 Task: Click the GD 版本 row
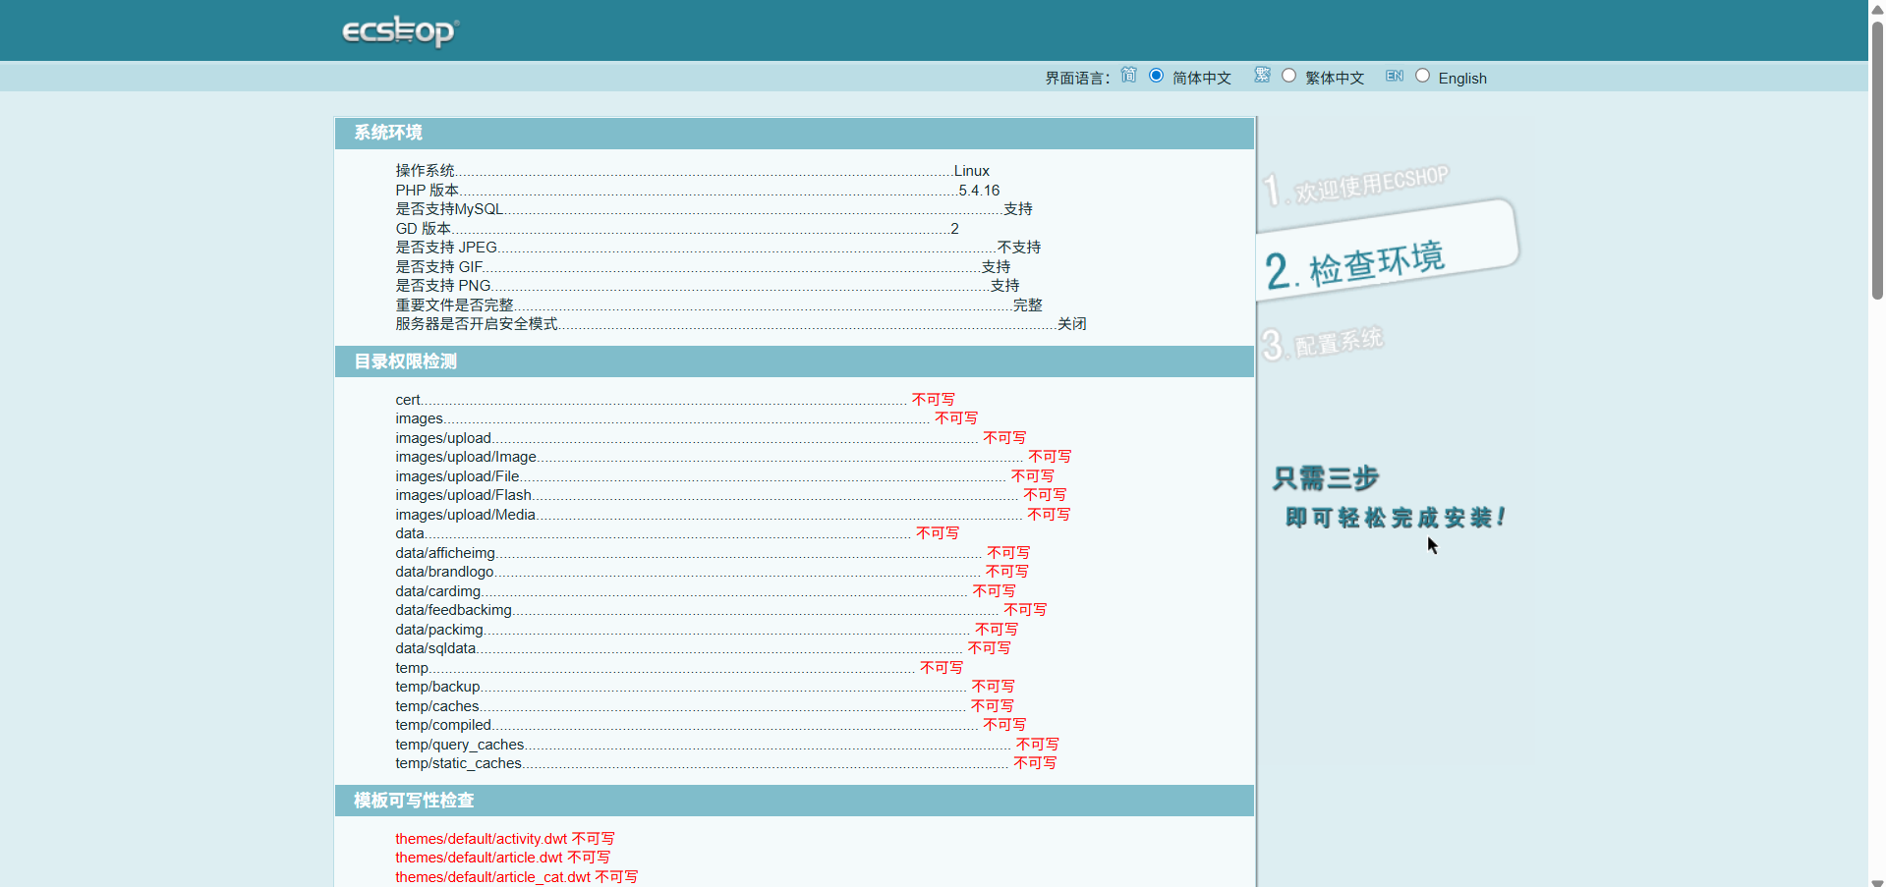click(x=677, y=229)
